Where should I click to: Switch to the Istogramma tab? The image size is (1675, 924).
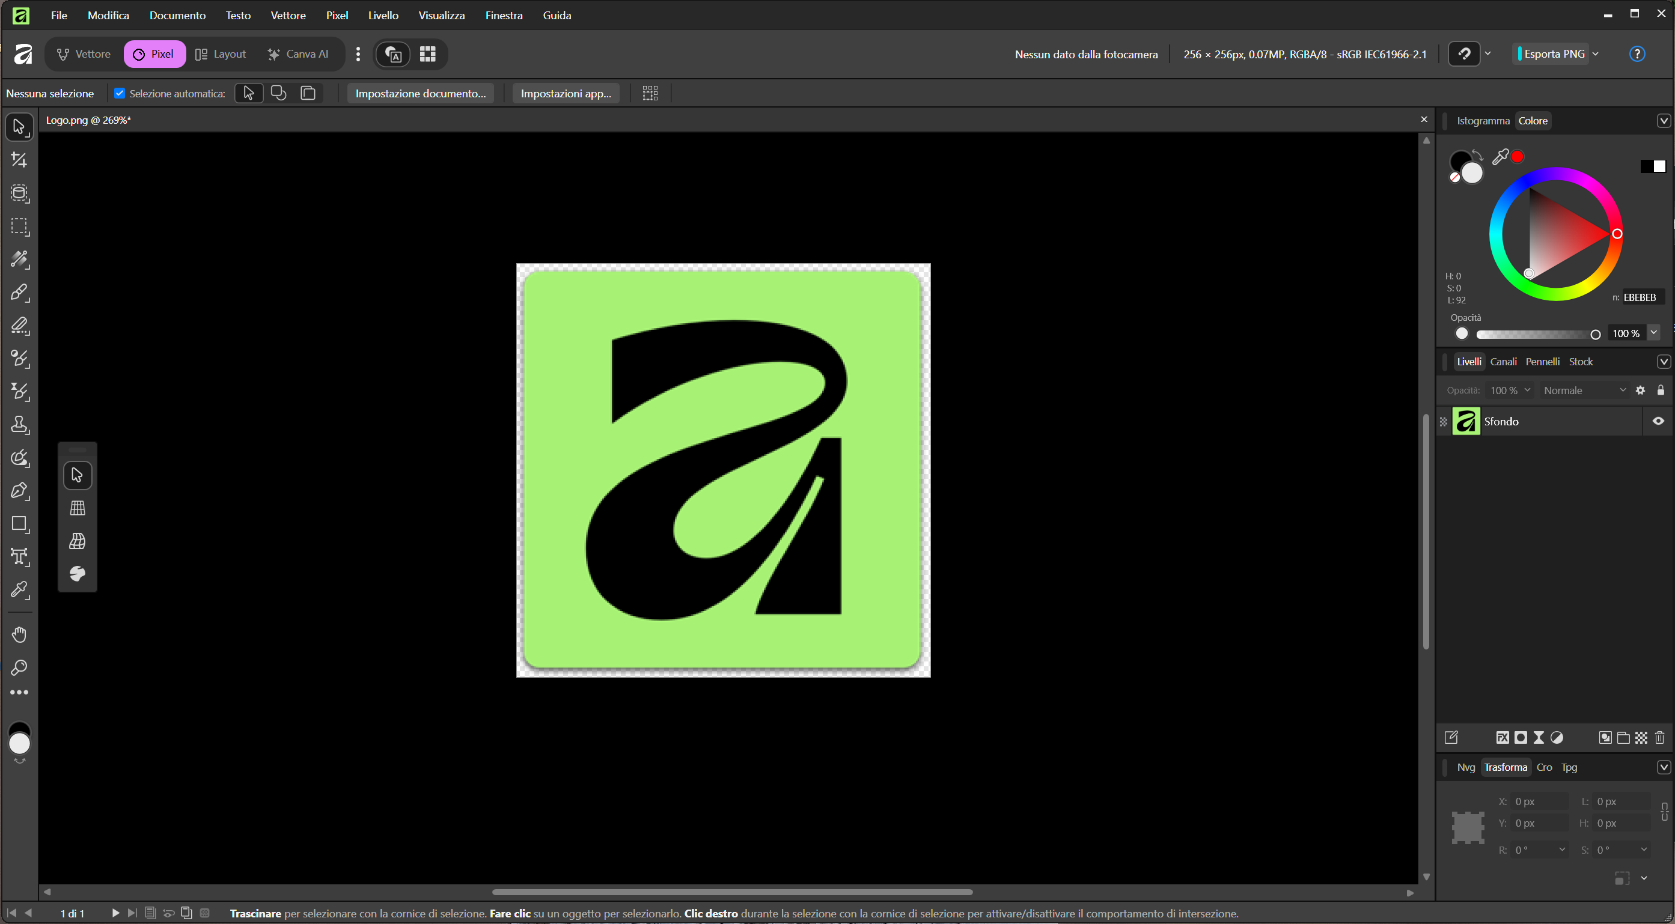click(1483, 121)
